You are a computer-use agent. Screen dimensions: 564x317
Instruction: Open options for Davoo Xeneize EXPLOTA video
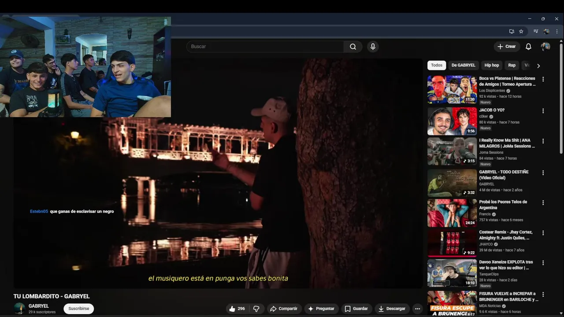[x=543, y=263]
